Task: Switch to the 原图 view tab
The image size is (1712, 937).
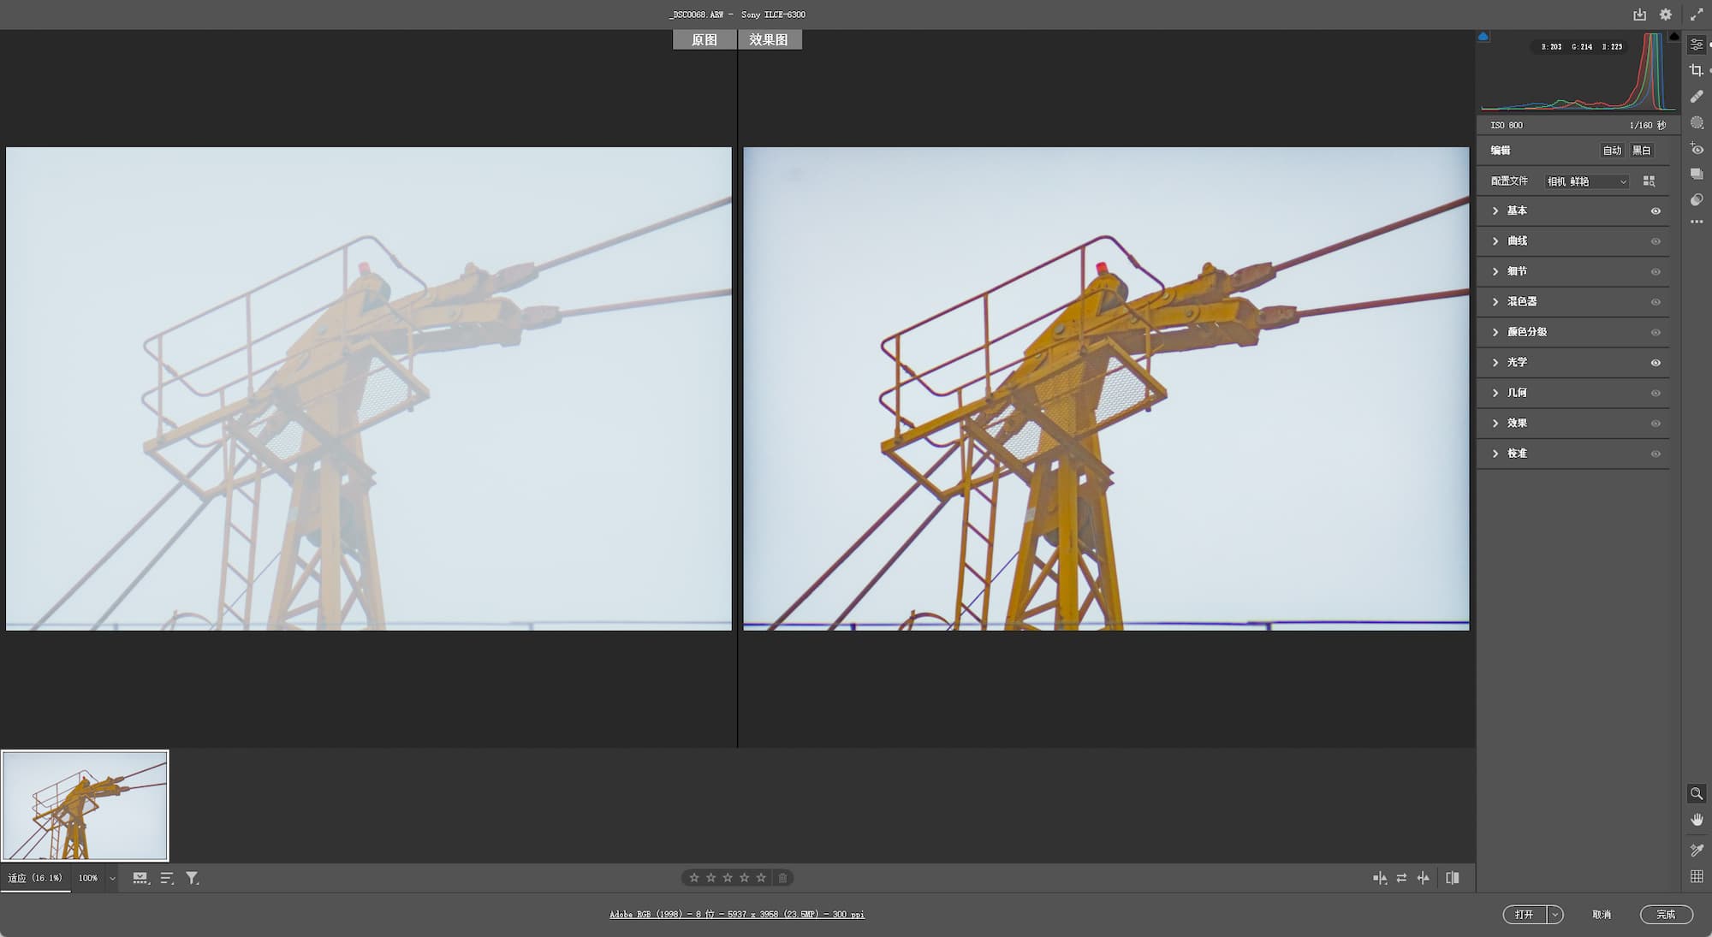Action: pyautogui.click(x=704, y=40)
